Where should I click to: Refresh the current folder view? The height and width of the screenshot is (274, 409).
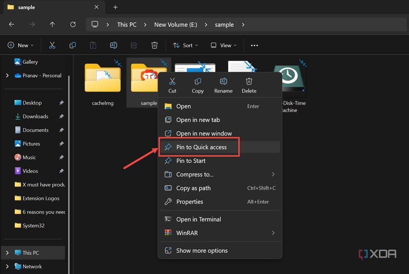[73, 24]
